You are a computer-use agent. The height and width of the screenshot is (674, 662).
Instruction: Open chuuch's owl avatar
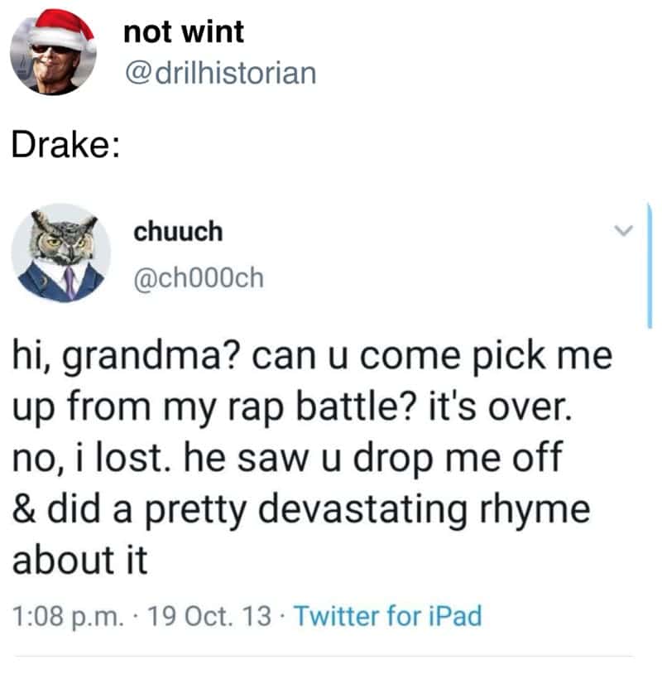[x=60, y=253]
